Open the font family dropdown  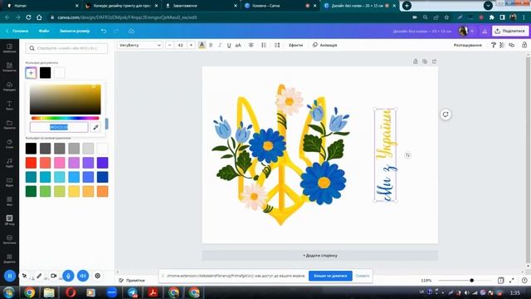click(x=140, y=45)
